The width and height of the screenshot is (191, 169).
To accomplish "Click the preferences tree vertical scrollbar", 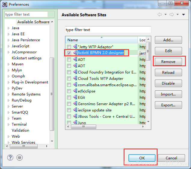I will coord(52,94).
